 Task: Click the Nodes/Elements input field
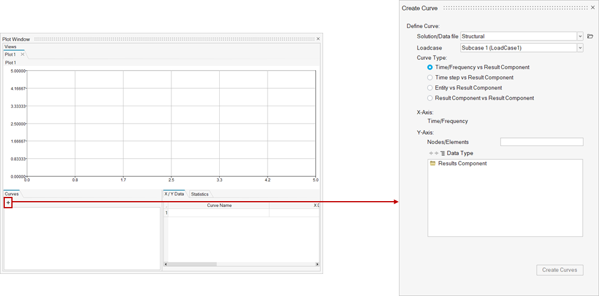click(541, 142)
